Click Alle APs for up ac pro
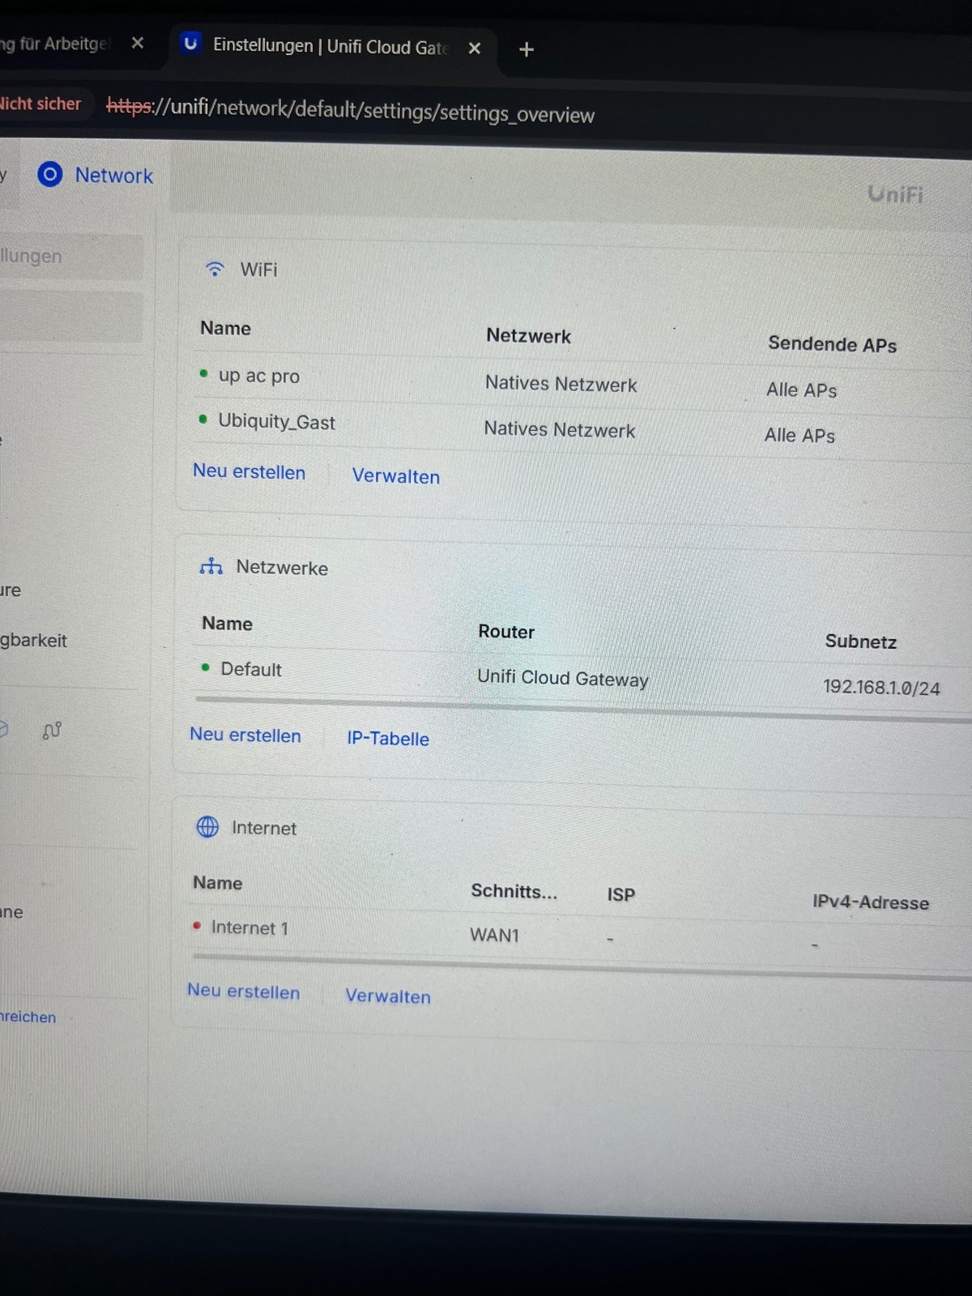The height and width of the screenshot is (1296, 972). (x=802, y=390)
